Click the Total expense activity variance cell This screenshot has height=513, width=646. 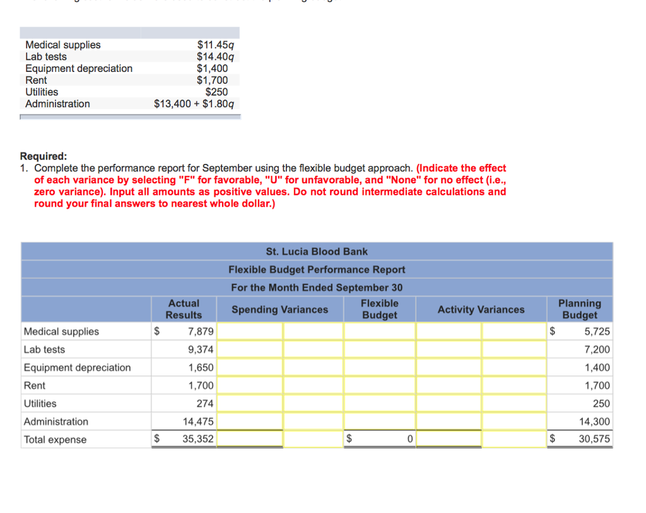pos(448,439)
